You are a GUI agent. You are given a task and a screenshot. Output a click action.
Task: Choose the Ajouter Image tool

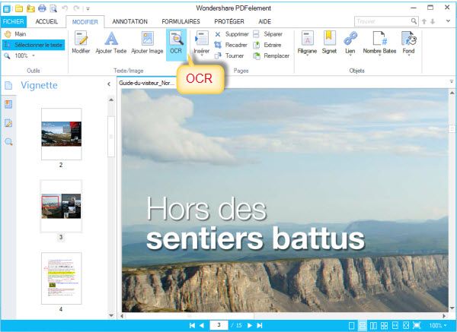point(147,43)
